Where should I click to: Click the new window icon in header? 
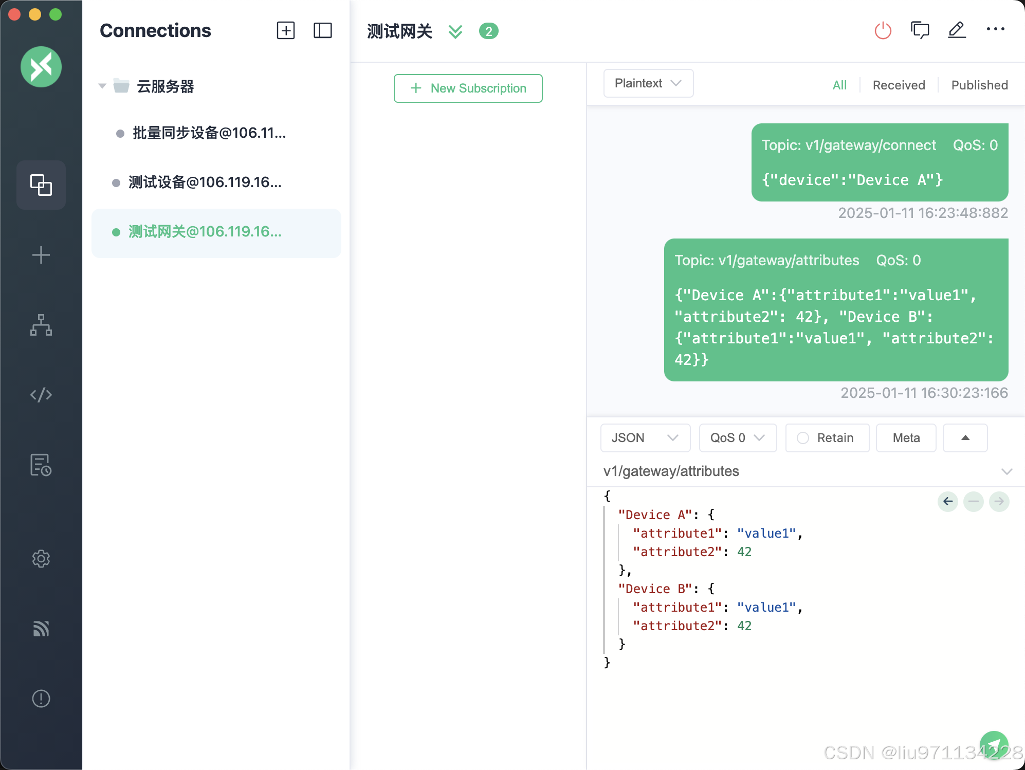[920, 30]
